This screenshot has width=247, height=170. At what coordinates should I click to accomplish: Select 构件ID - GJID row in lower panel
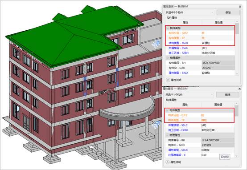(200, 145)
